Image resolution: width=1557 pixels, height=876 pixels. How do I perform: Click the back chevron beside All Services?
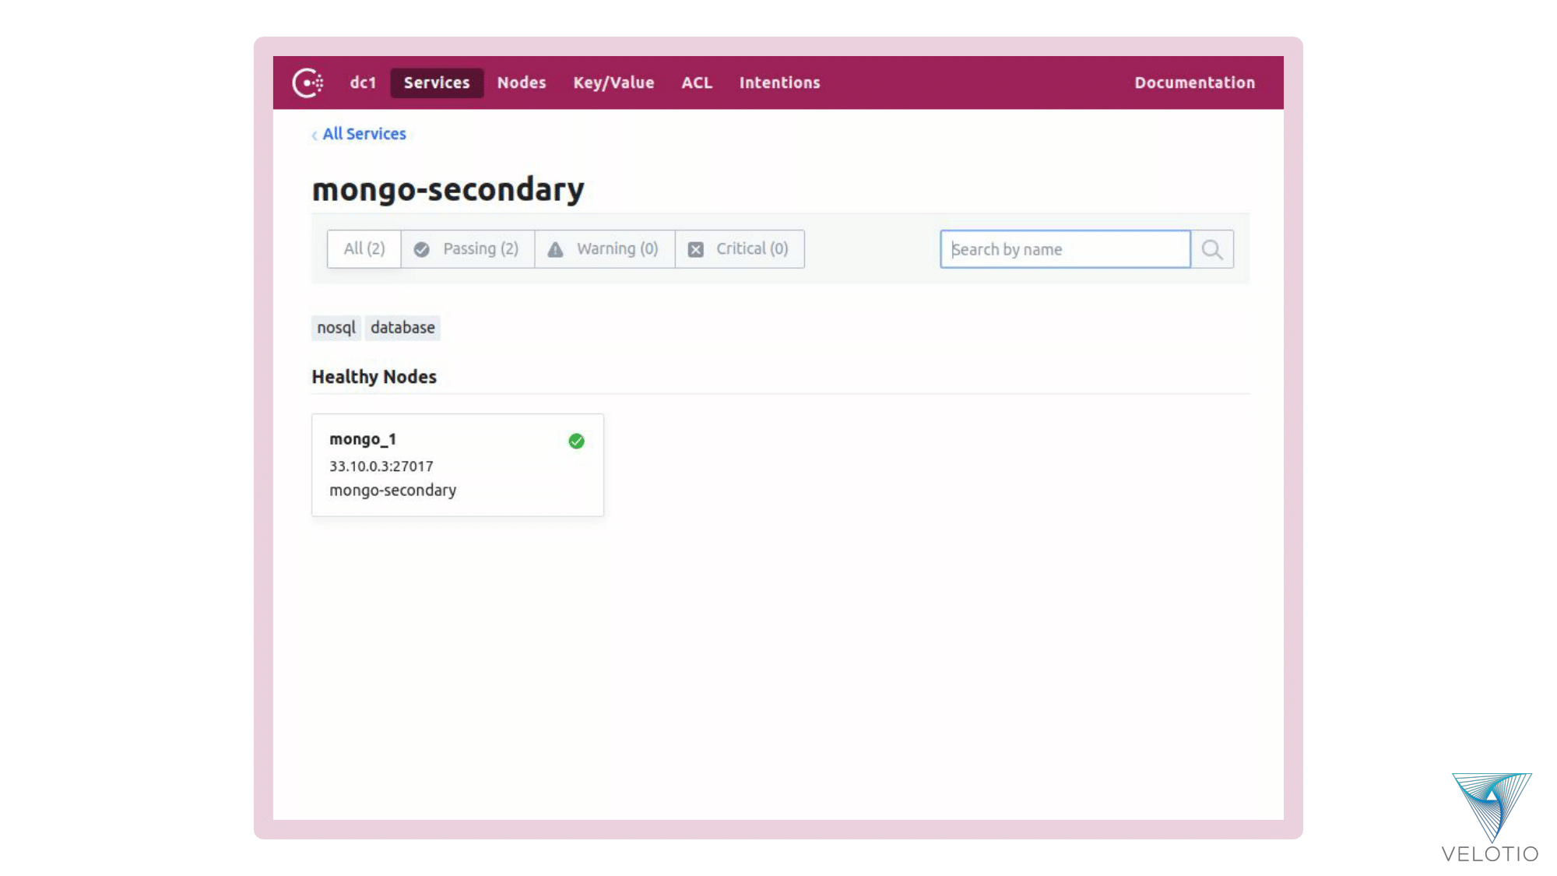(x=315, y=135)
